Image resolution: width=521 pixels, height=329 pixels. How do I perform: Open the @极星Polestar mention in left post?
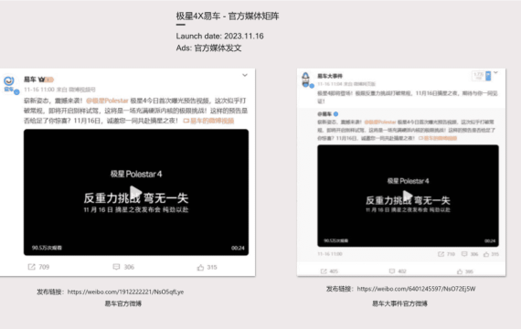pyautogui.click(x=107, y=101)
